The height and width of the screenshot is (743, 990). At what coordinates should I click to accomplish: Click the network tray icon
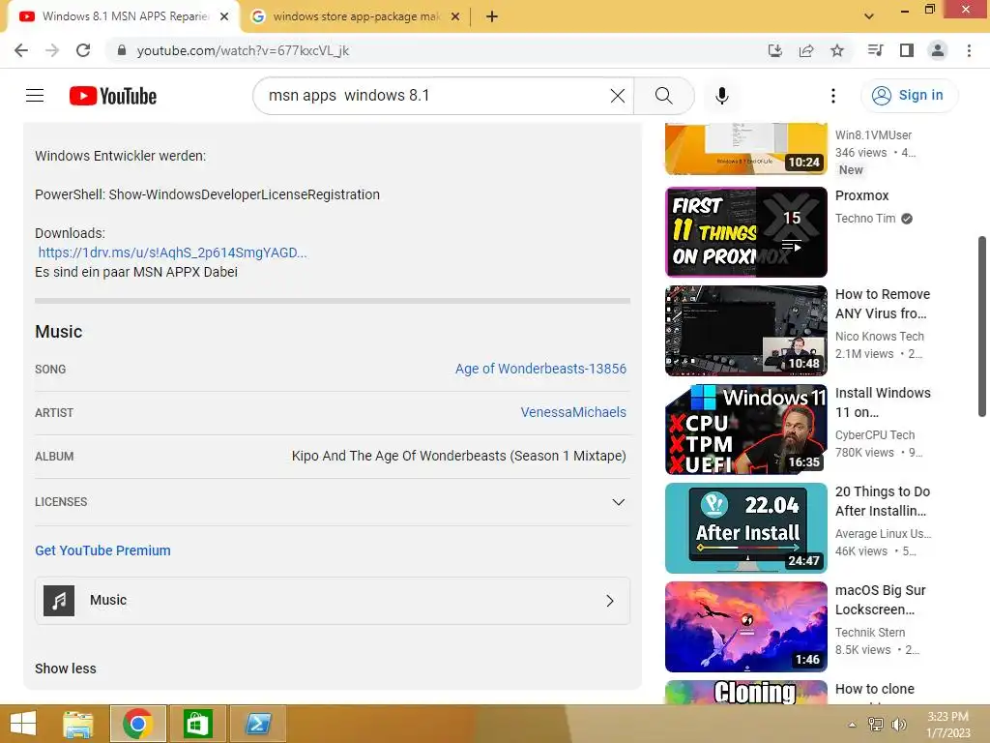coord(876,725)
